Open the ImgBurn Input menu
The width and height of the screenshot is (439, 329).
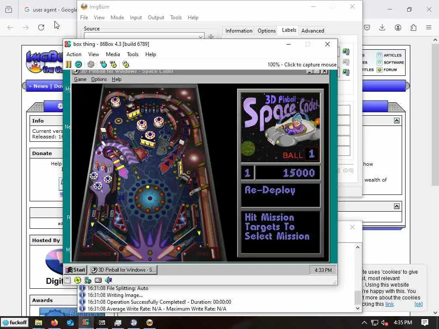point(136,17)
